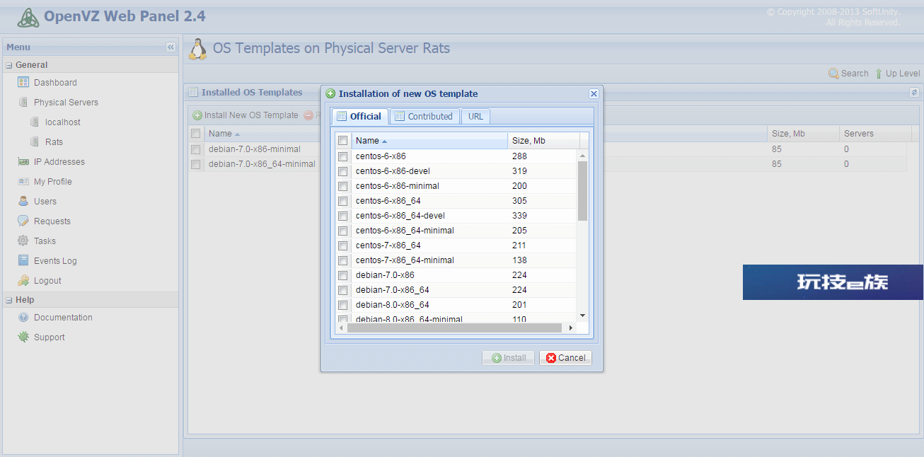Check the centos-7-x86_64-minimal checkbox
This screenshot has width=924, height=457.
coord(342,260)
